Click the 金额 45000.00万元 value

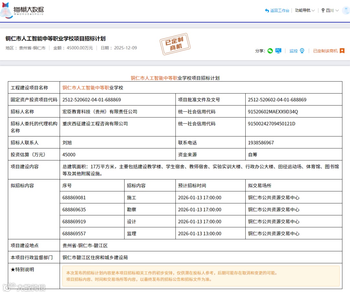(80, 48)
